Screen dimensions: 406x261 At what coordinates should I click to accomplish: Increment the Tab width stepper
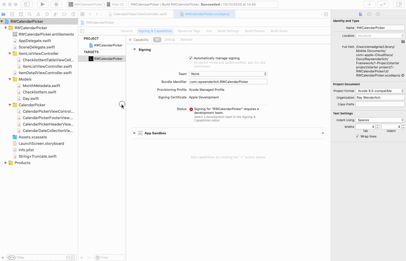[377, 126]
